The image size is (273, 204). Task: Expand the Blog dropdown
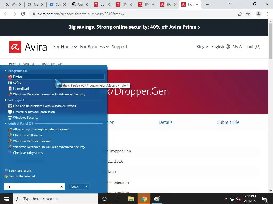[x=202, y=47]
